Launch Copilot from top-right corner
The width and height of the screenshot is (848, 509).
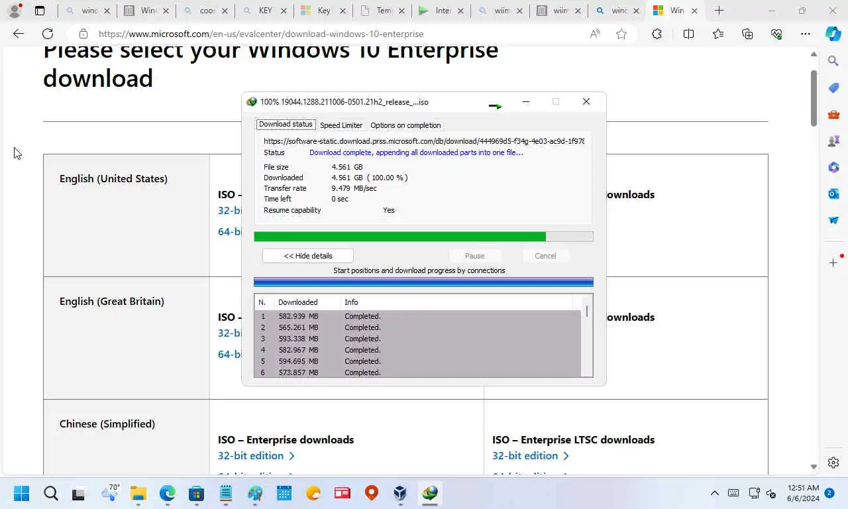tap(833, 34)
